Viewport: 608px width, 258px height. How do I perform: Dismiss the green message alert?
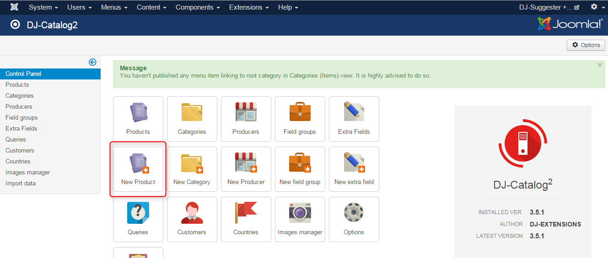click(x=600, y=65)
